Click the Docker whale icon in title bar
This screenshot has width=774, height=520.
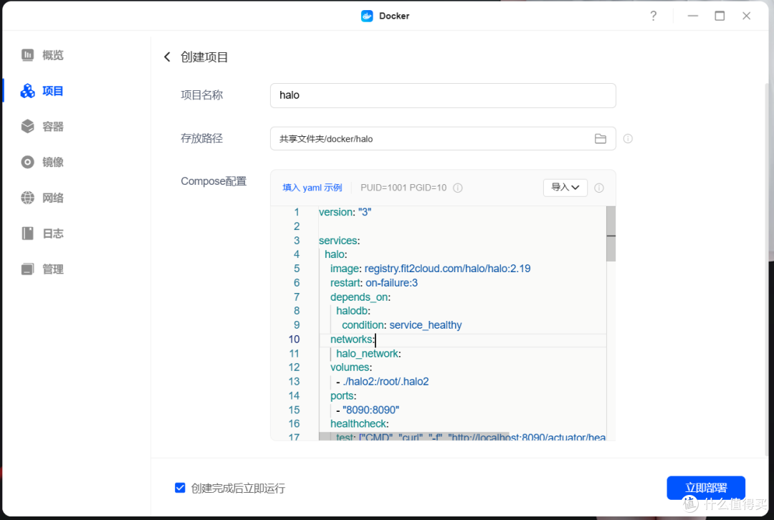pyautogui.click(x=367, y=16)
